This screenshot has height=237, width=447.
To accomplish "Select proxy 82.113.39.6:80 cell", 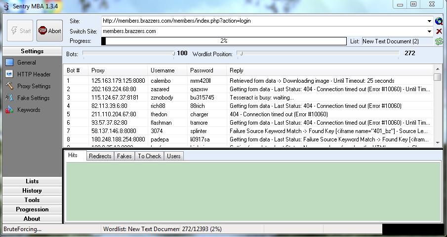I will [109, 106].
